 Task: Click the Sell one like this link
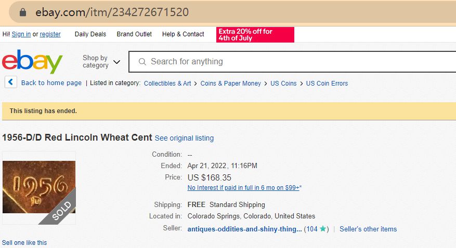tap(24, 242)
